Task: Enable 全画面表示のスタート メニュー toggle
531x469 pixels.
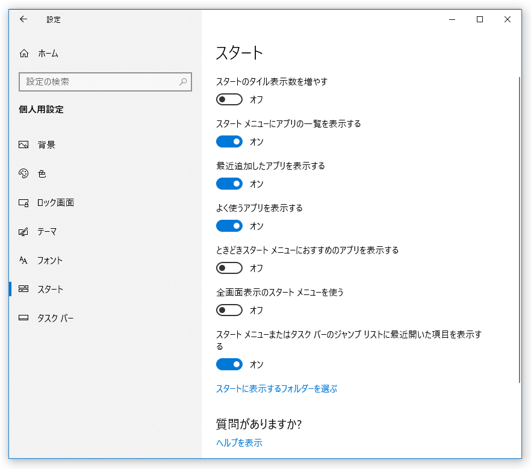Action: [229, 310]
